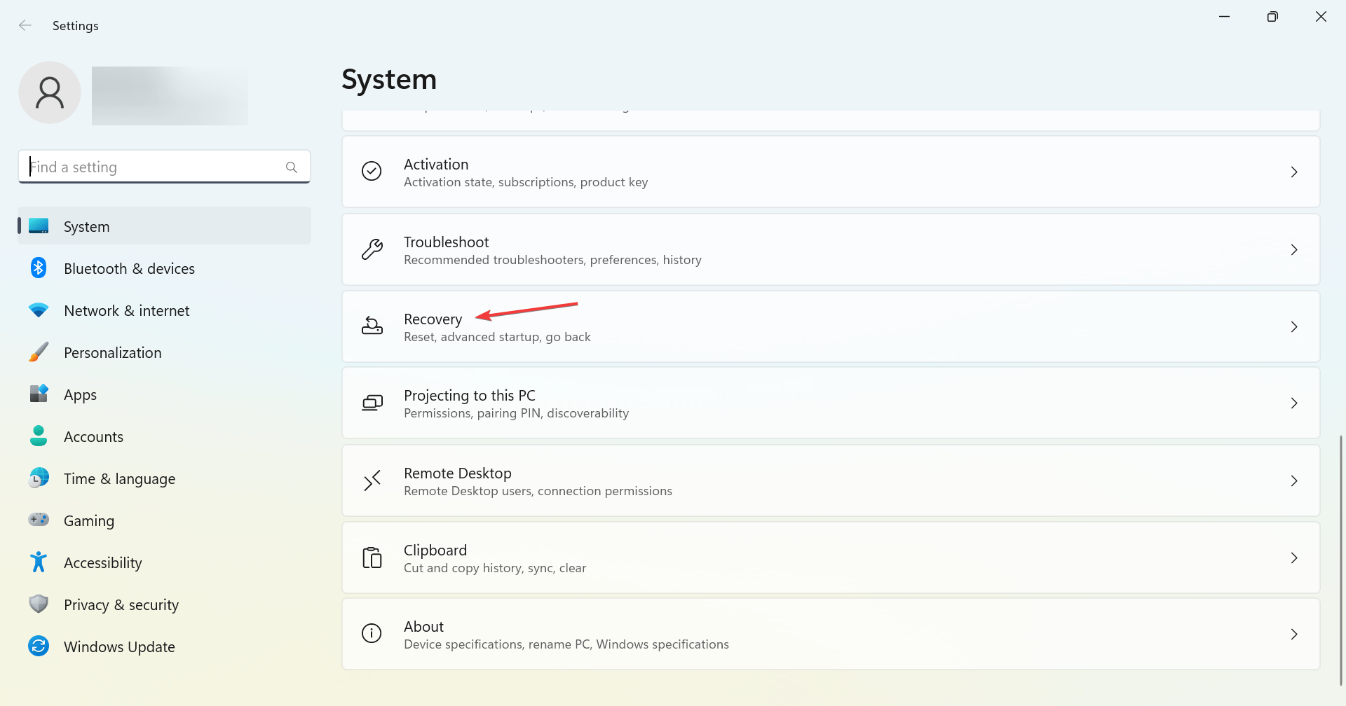Click the Wi-Fi Network icon in sidebar
Image resolution: width=1346 pixels, height=706 pixels.
(39, 310)
